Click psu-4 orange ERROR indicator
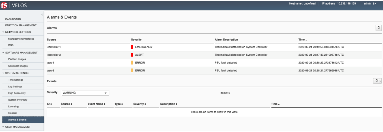The height and width of the screenshot is (132, 383). click(132, 63)
